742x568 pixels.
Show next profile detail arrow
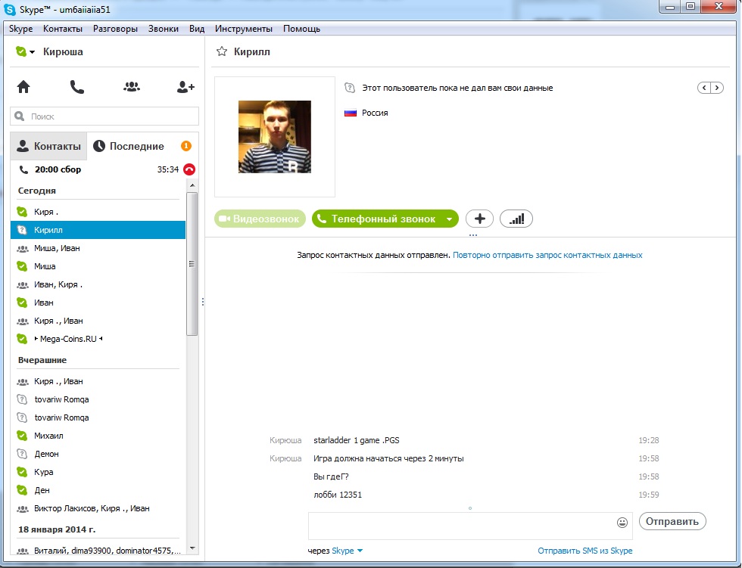coord(717,88)
